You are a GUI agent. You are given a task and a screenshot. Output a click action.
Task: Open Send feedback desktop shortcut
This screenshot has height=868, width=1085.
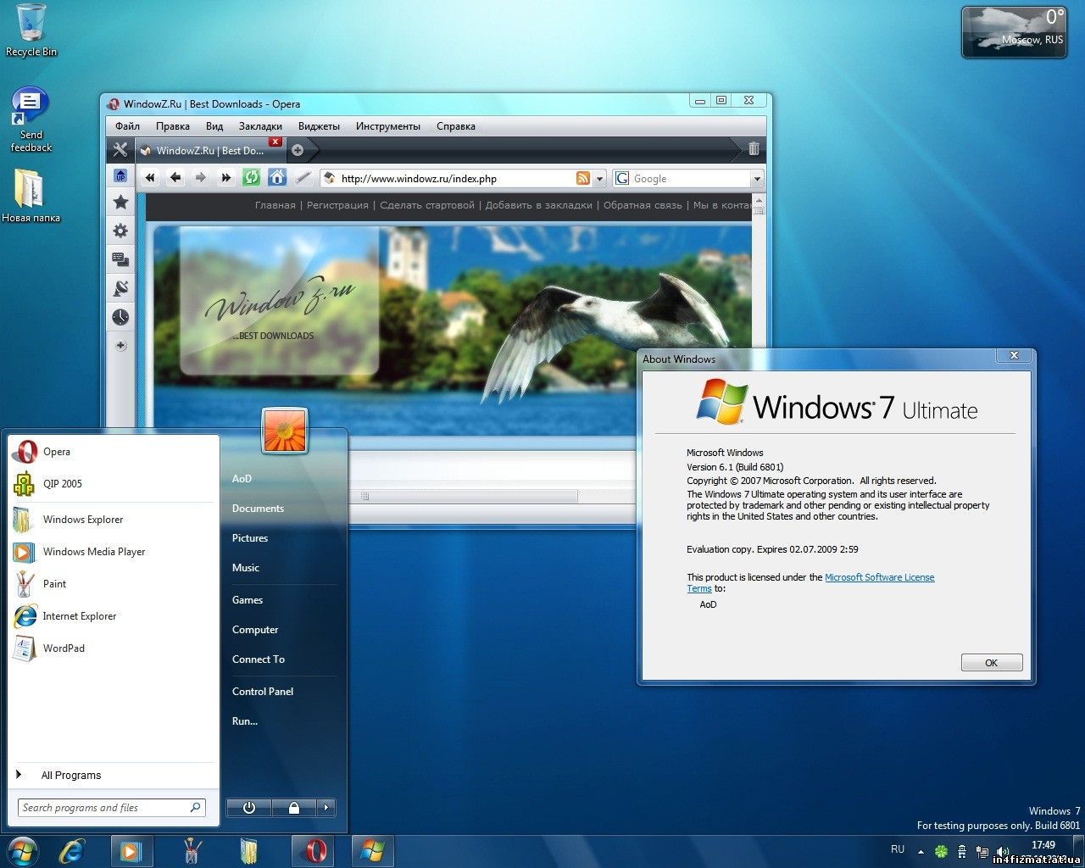coord(31,120)
